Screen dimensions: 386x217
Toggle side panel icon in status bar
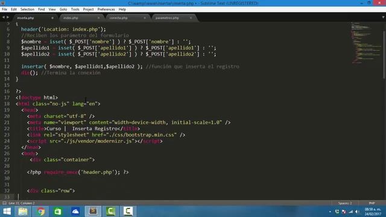coord(4,203)
